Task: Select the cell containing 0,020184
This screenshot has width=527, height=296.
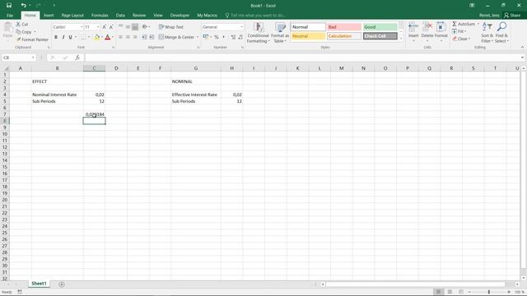Action: point(94,114)
